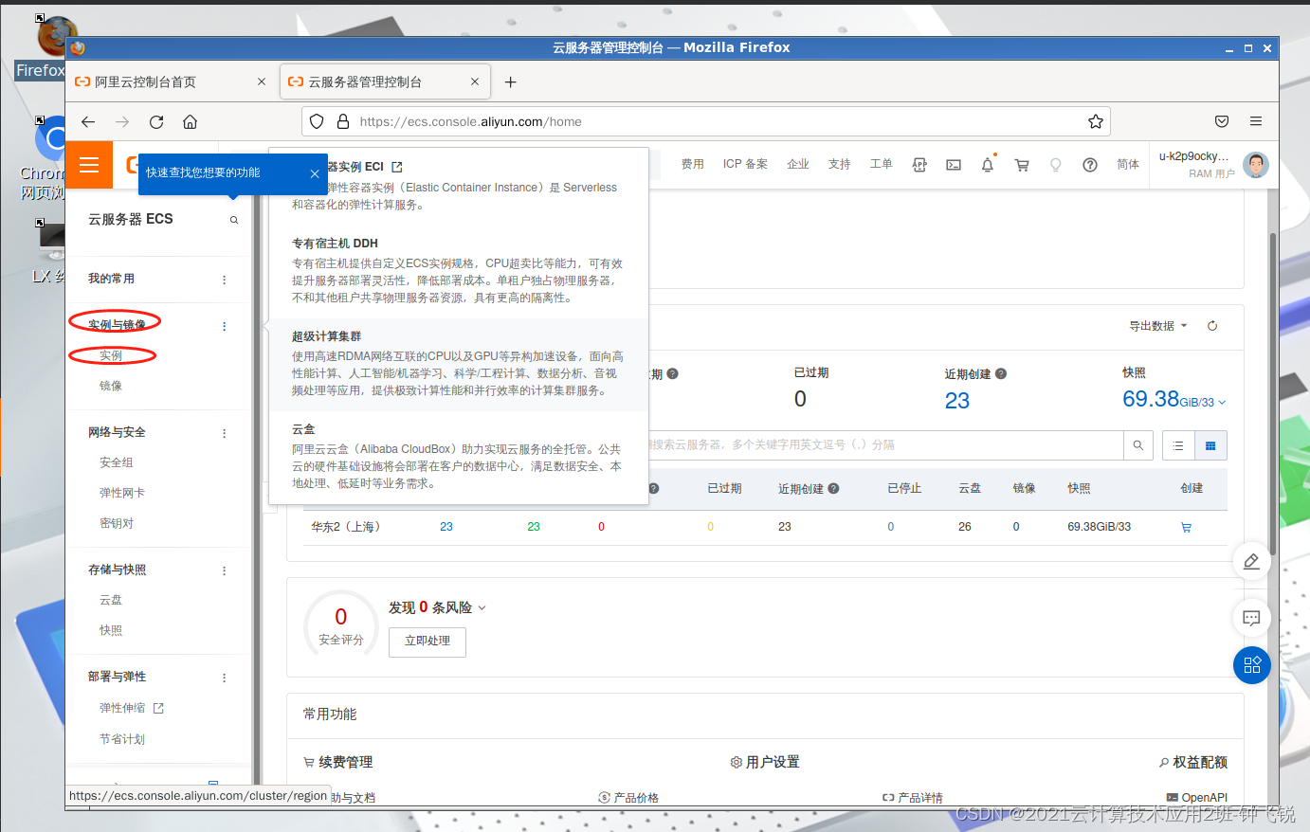Open the help question mark icon
The width and height of the screenshot is (1310, 832).
coord(1090,165)
